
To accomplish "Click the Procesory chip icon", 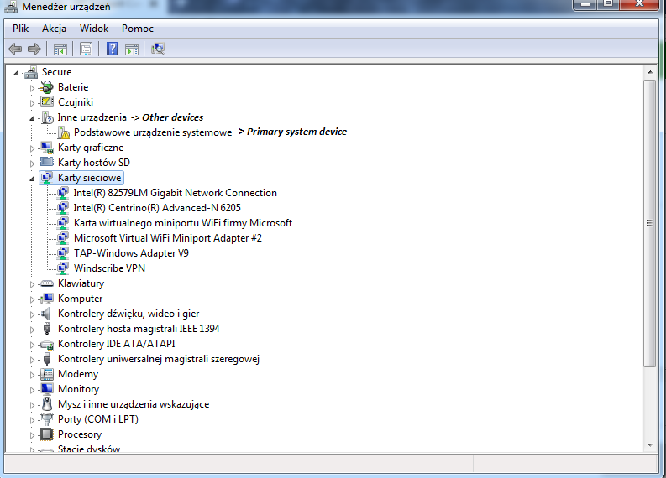I will click(x=47, y=434).
